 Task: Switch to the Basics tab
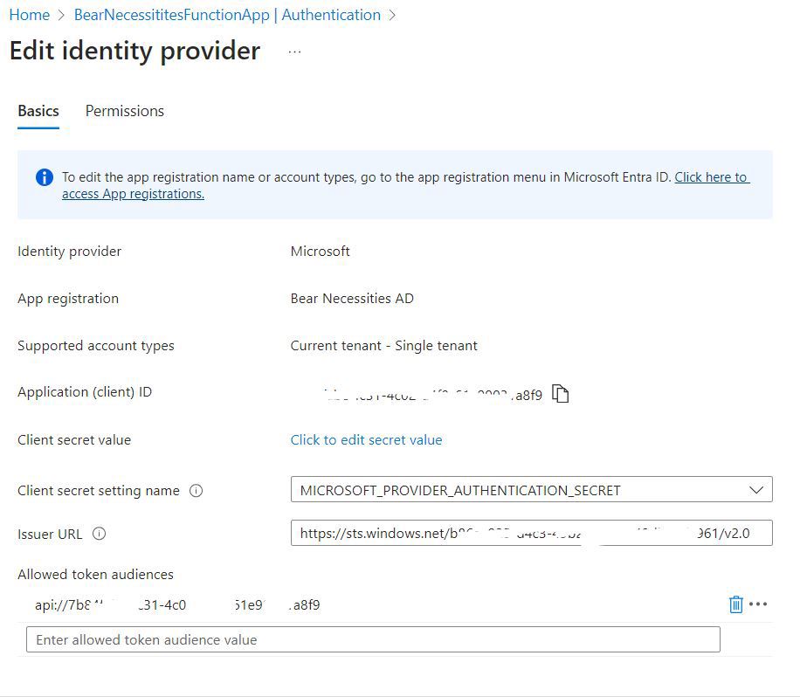click(38, 111)
